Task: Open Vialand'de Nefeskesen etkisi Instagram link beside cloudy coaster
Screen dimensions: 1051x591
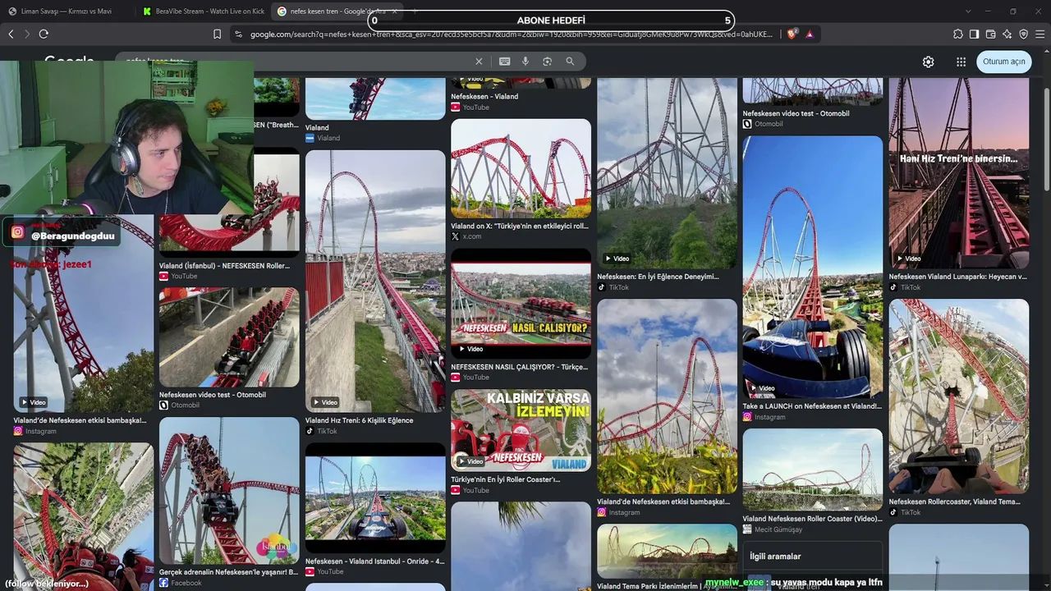Action: (x=663, y=502)
